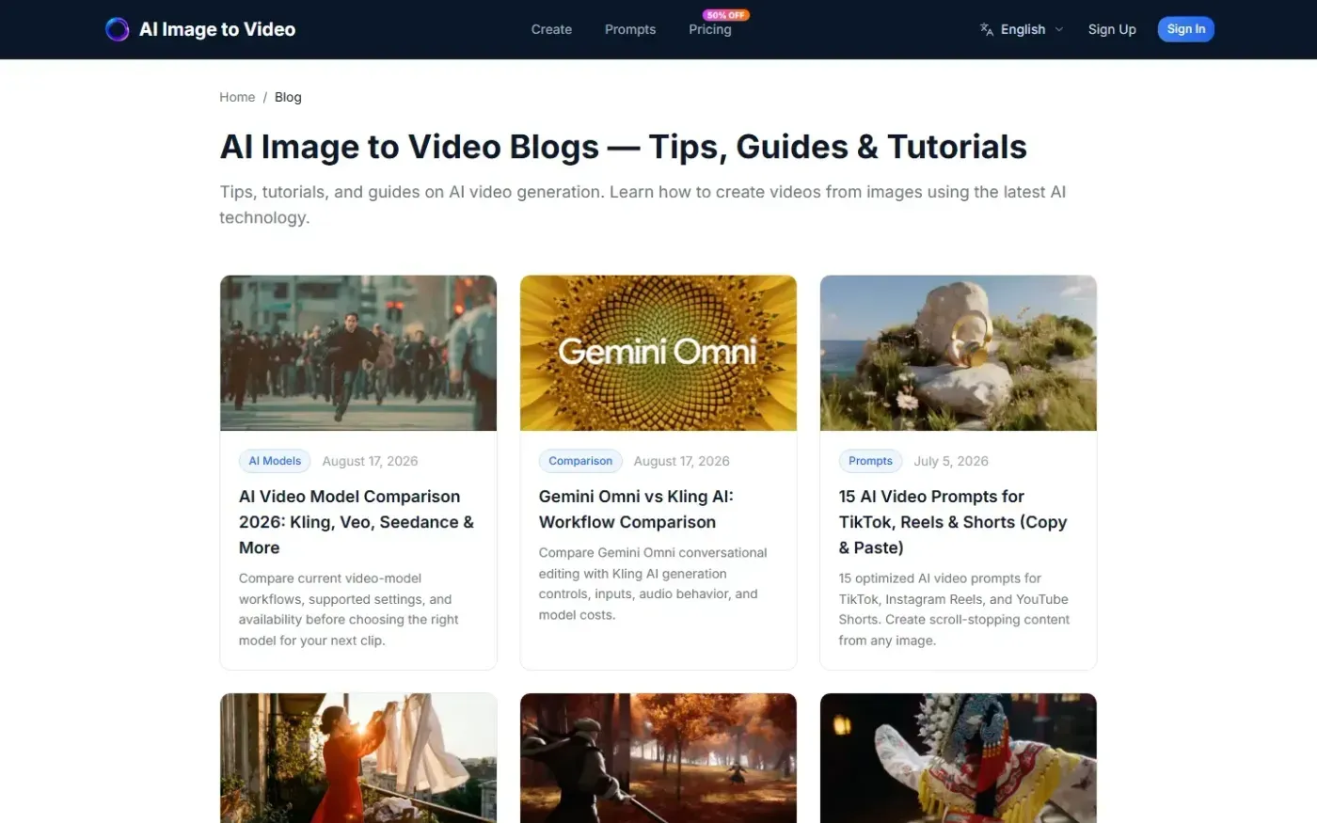The image size is (1317, 823).
Task: Click the translate language icon
Action: coord(987,29)
